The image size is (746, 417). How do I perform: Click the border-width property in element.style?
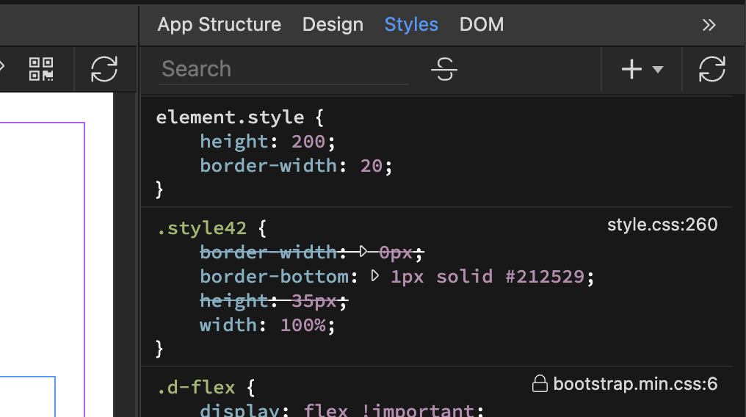click(268, 166)
